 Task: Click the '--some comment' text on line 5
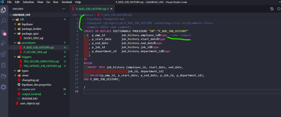(180, 35)
